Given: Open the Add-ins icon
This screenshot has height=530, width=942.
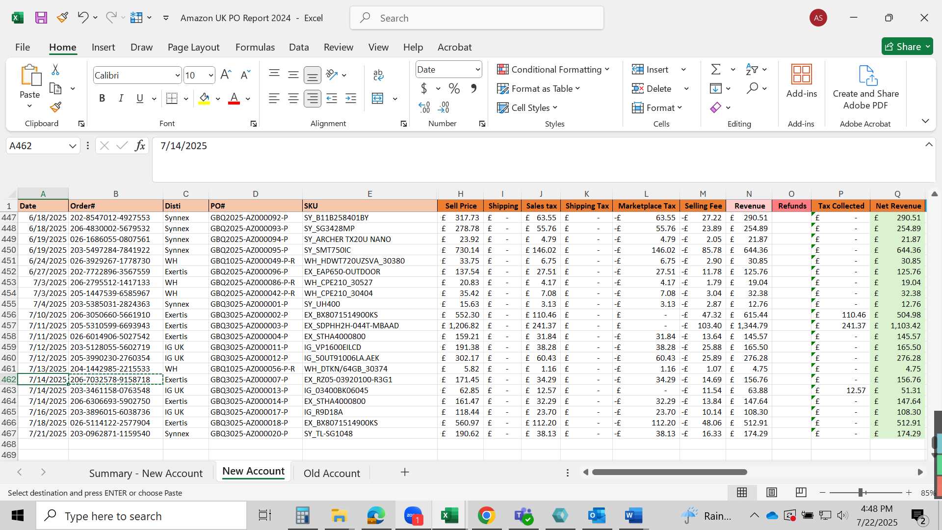Looking at the screenshot, I should (x=802, y=75).
